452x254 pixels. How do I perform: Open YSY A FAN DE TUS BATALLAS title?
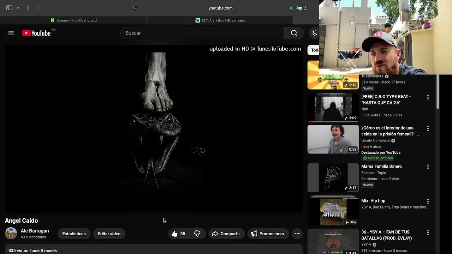tap(386, 235)
